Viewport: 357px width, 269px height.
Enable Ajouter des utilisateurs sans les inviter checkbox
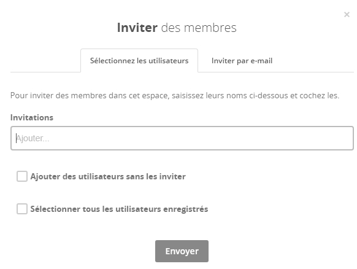(x=22, y=176)
